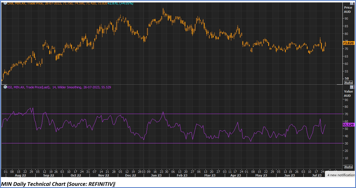
Task: Maximize the price chart pane via corner icon
Action: pyautogui.click(x=351, y=3)
